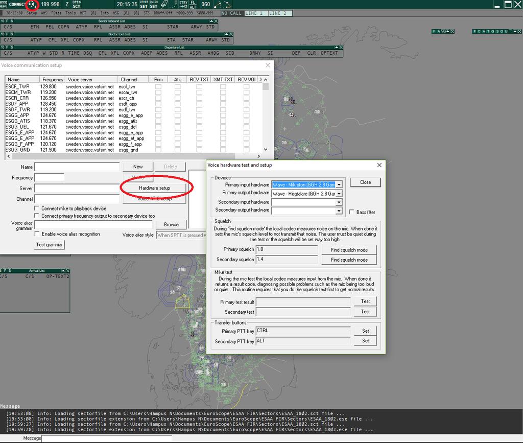
Task: Open the Tools menu
Action: 70,13
